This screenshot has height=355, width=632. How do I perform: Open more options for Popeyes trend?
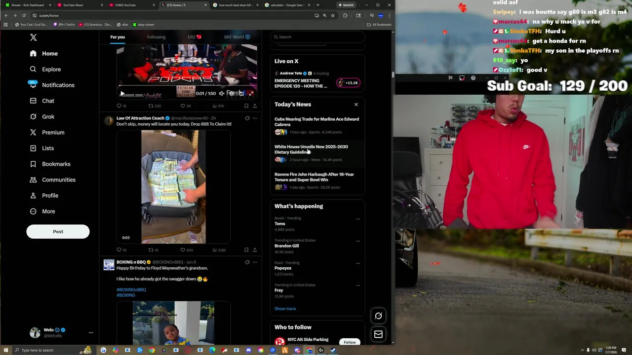click(x=358, y=263)
